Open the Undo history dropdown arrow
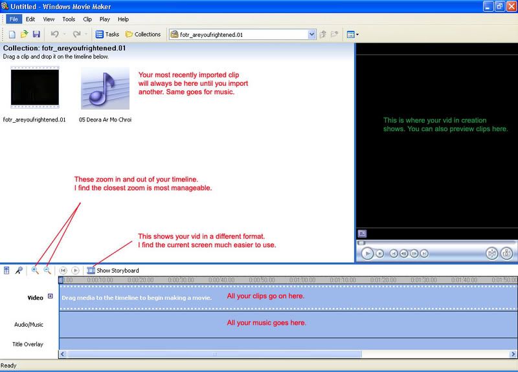The width and height of the screenshot is (518, 372). point(65,34)
